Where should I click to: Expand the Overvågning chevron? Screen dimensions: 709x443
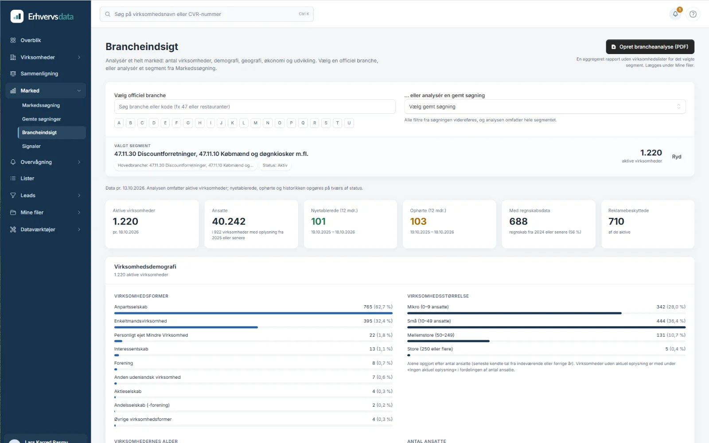coord(79,162)
